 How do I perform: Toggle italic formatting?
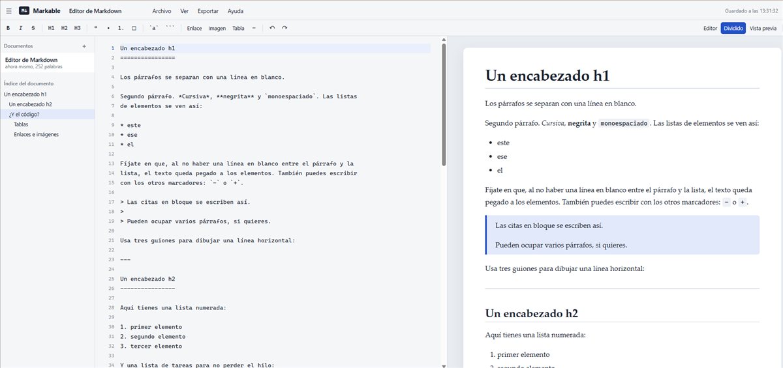click(x=20, y=28)
